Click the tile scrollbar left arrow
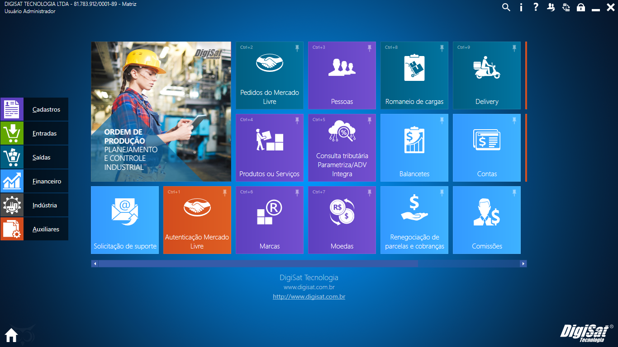The image size is (618, 347). pos(95,263)
